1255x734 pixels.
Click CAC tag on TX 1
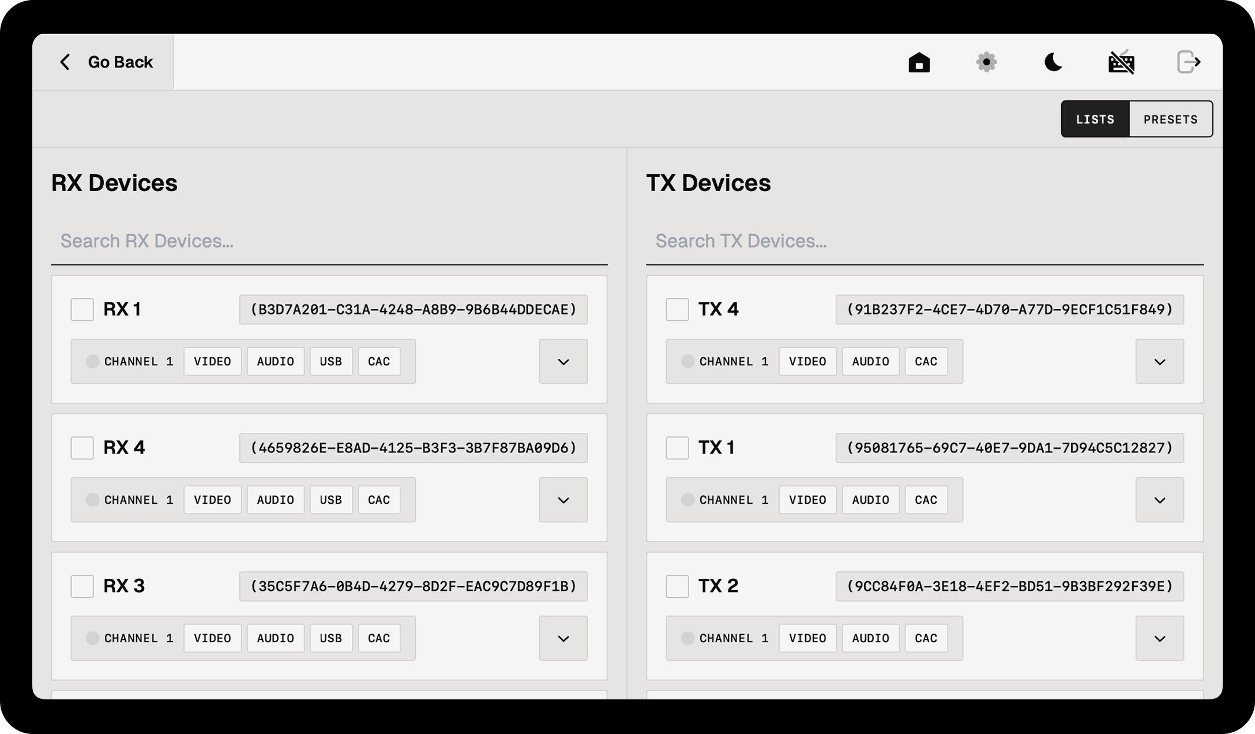point(926,500)
